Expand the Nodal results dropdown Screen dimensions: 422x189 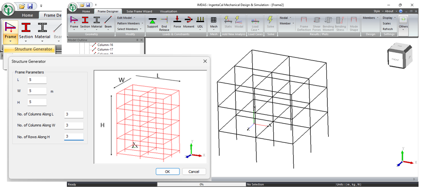click(x=286, y=18)
